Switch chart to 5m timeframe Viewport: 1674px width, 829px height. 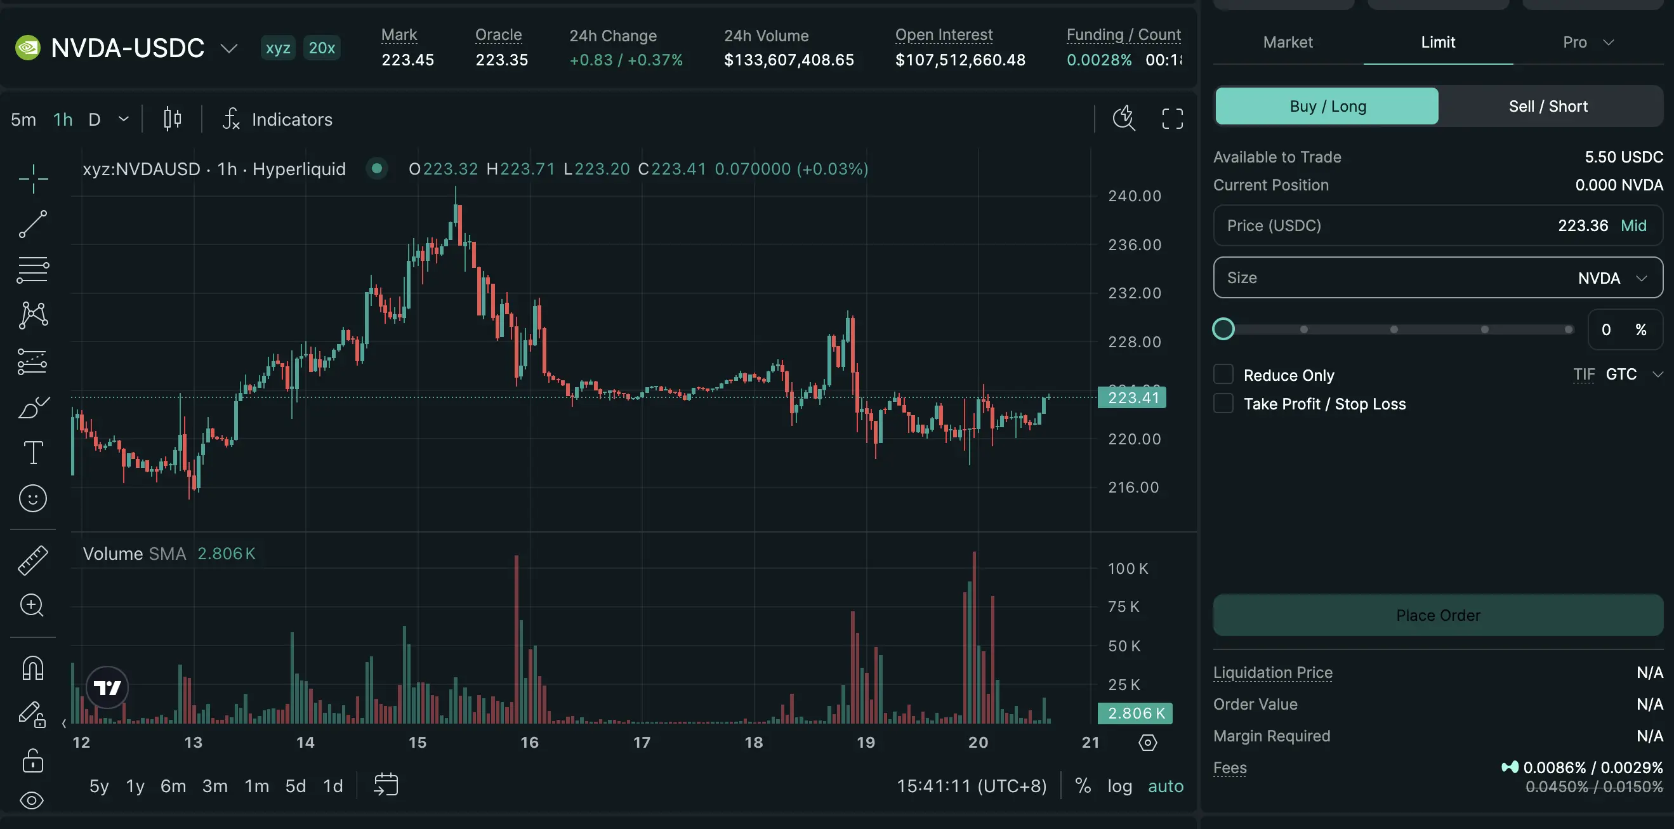coord(23,119)
